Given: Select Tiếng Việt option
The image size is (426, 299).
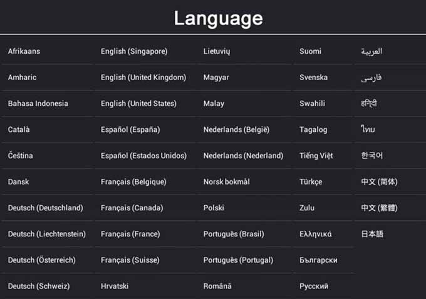Looking at the screenshot, I should (316, 156).
